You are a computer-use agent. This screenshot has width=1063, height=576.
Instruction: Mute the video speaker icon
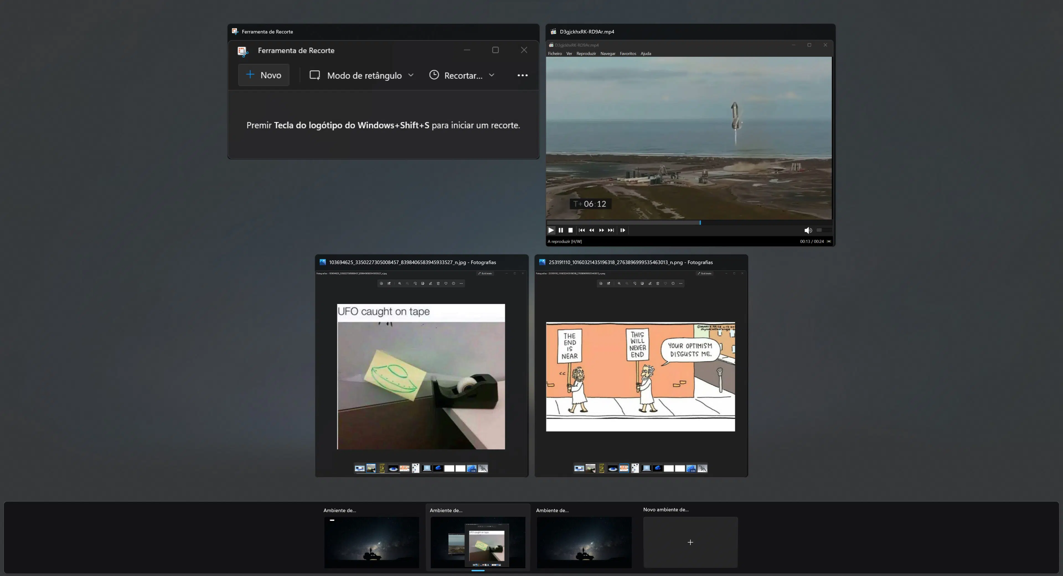click(807, 230)
